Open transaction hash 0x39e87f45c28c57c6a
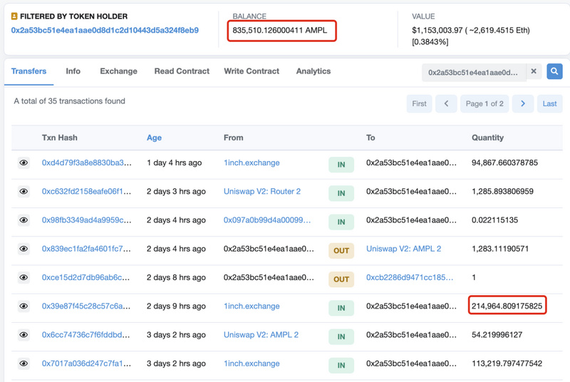 coord(85,306)
